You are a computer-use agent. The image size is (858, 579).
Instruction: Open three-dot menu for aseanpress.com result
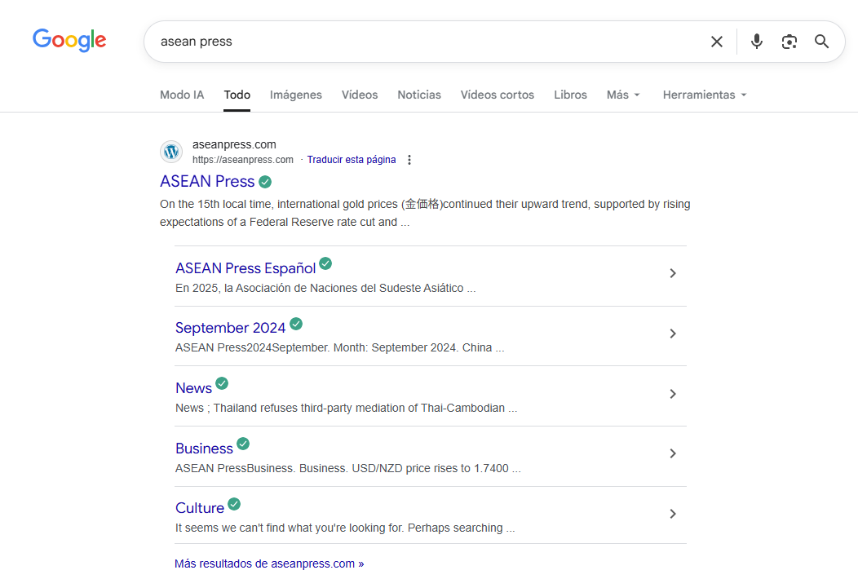(409, 160)
